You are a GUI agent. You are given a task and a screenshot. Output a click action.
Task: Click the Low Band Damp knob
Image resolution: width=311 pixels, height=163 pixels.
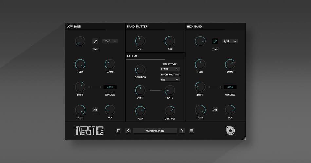[x=110, y=64]
